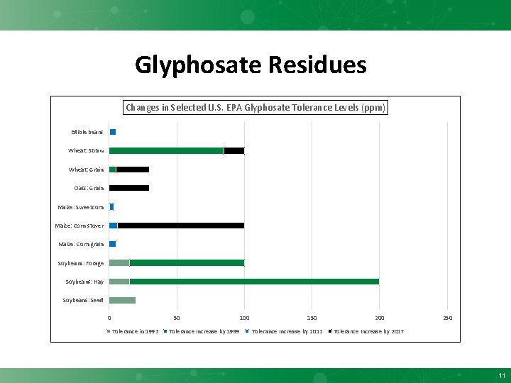Click the green legend swatch for 1999

(165, 331)
